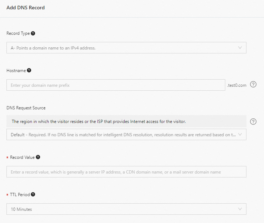Click the Record Value field label

22,157
